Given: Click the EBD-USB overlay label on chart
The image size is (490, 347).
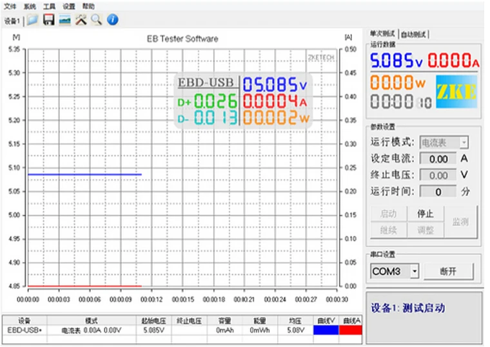Looking at the screenshot, I should pyautogui.click(x=206, y=82).
